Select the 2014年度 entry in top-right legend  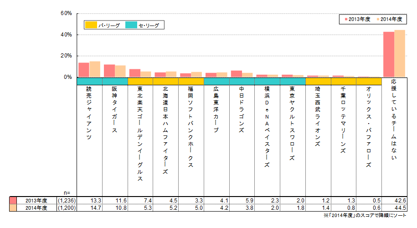click(x=389, y=19)
